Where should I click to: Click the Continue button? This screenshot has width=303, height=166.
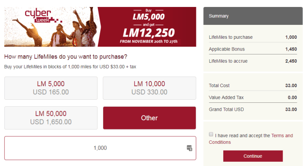click(x=253, y=156)
